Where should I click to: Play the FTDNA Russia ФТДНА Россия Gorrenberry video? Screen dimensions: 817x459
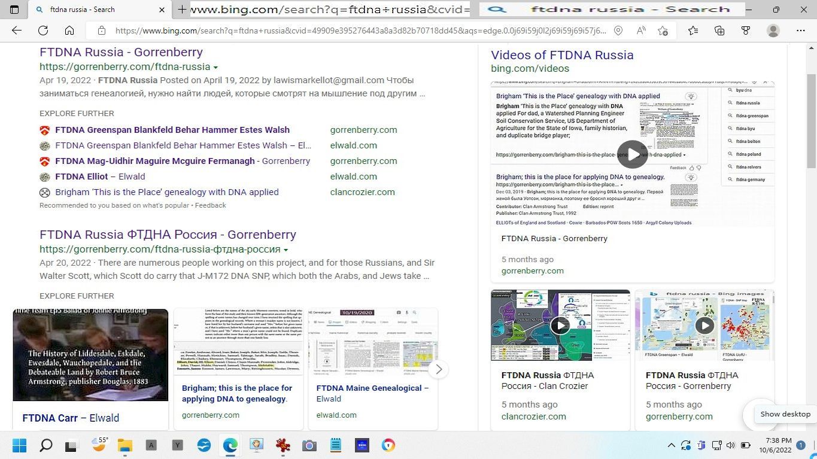(x=704, y=325)
